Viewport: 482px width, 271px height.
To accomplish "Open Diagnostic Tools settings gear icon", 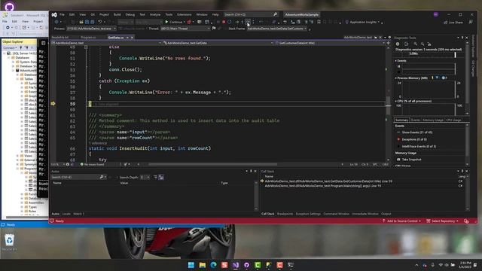I will pyautogui.click(x=398, y=44).
